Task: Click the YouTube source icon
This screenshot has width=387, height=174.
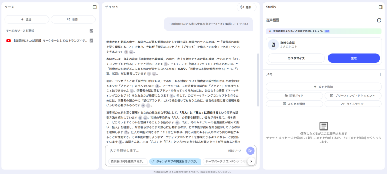Action: click(9, 40)
